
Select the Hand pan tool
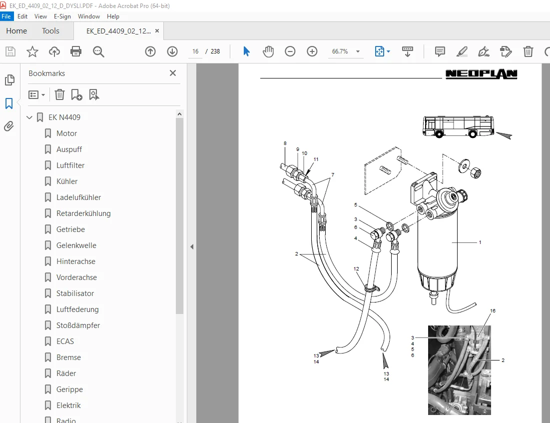click(x=268, y=51)
